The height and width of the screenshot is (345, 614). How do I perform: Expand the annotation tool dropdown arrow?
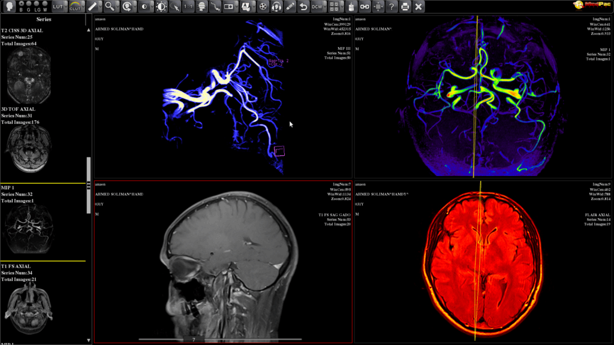click(x=253, y=7)
